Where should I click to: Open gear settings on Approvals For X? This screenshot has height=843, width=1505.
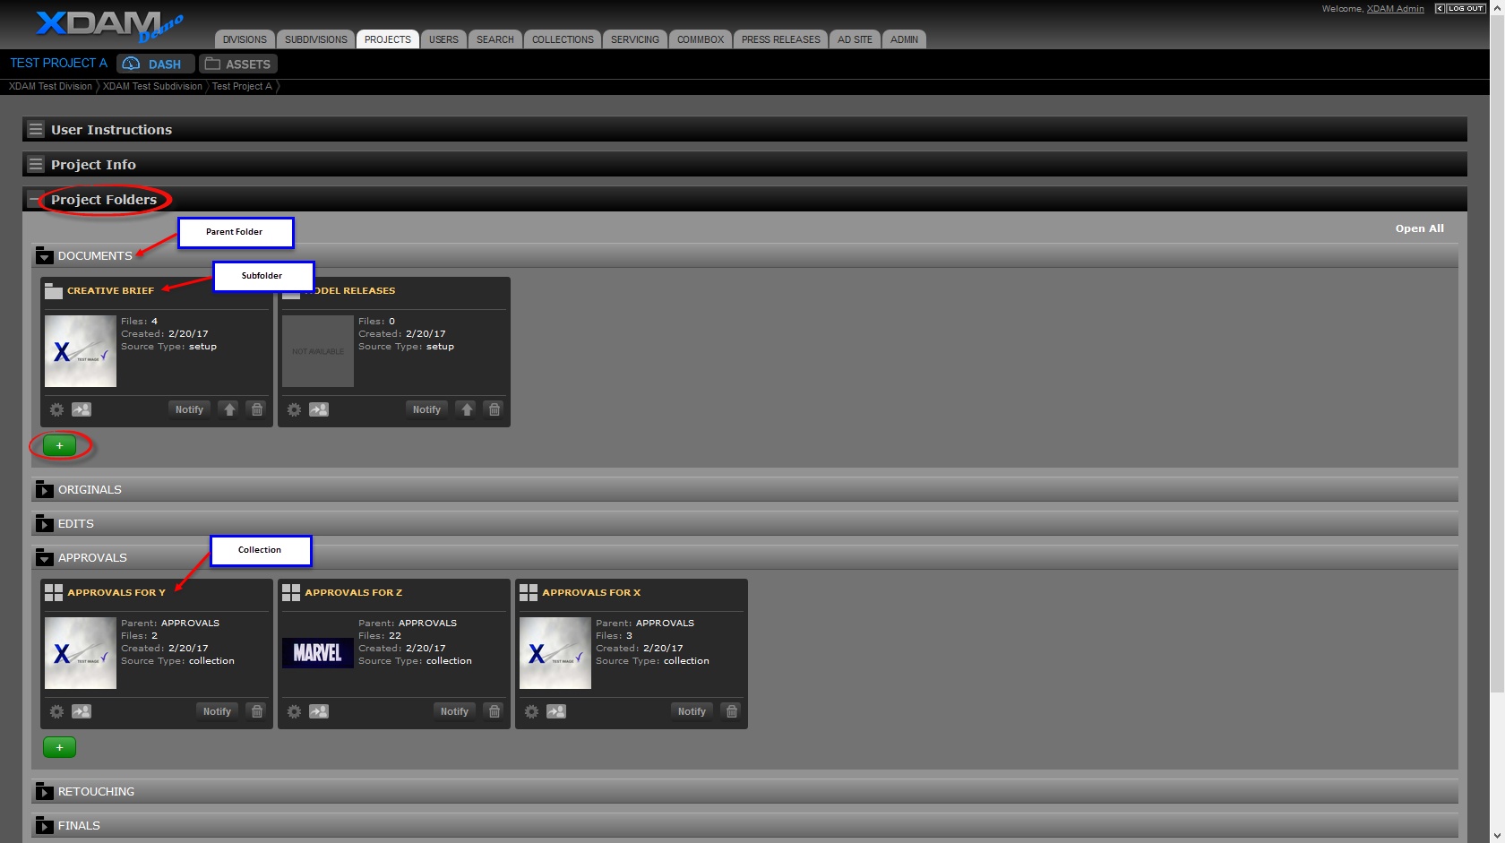pyautogui.click(x=531, y=711)
